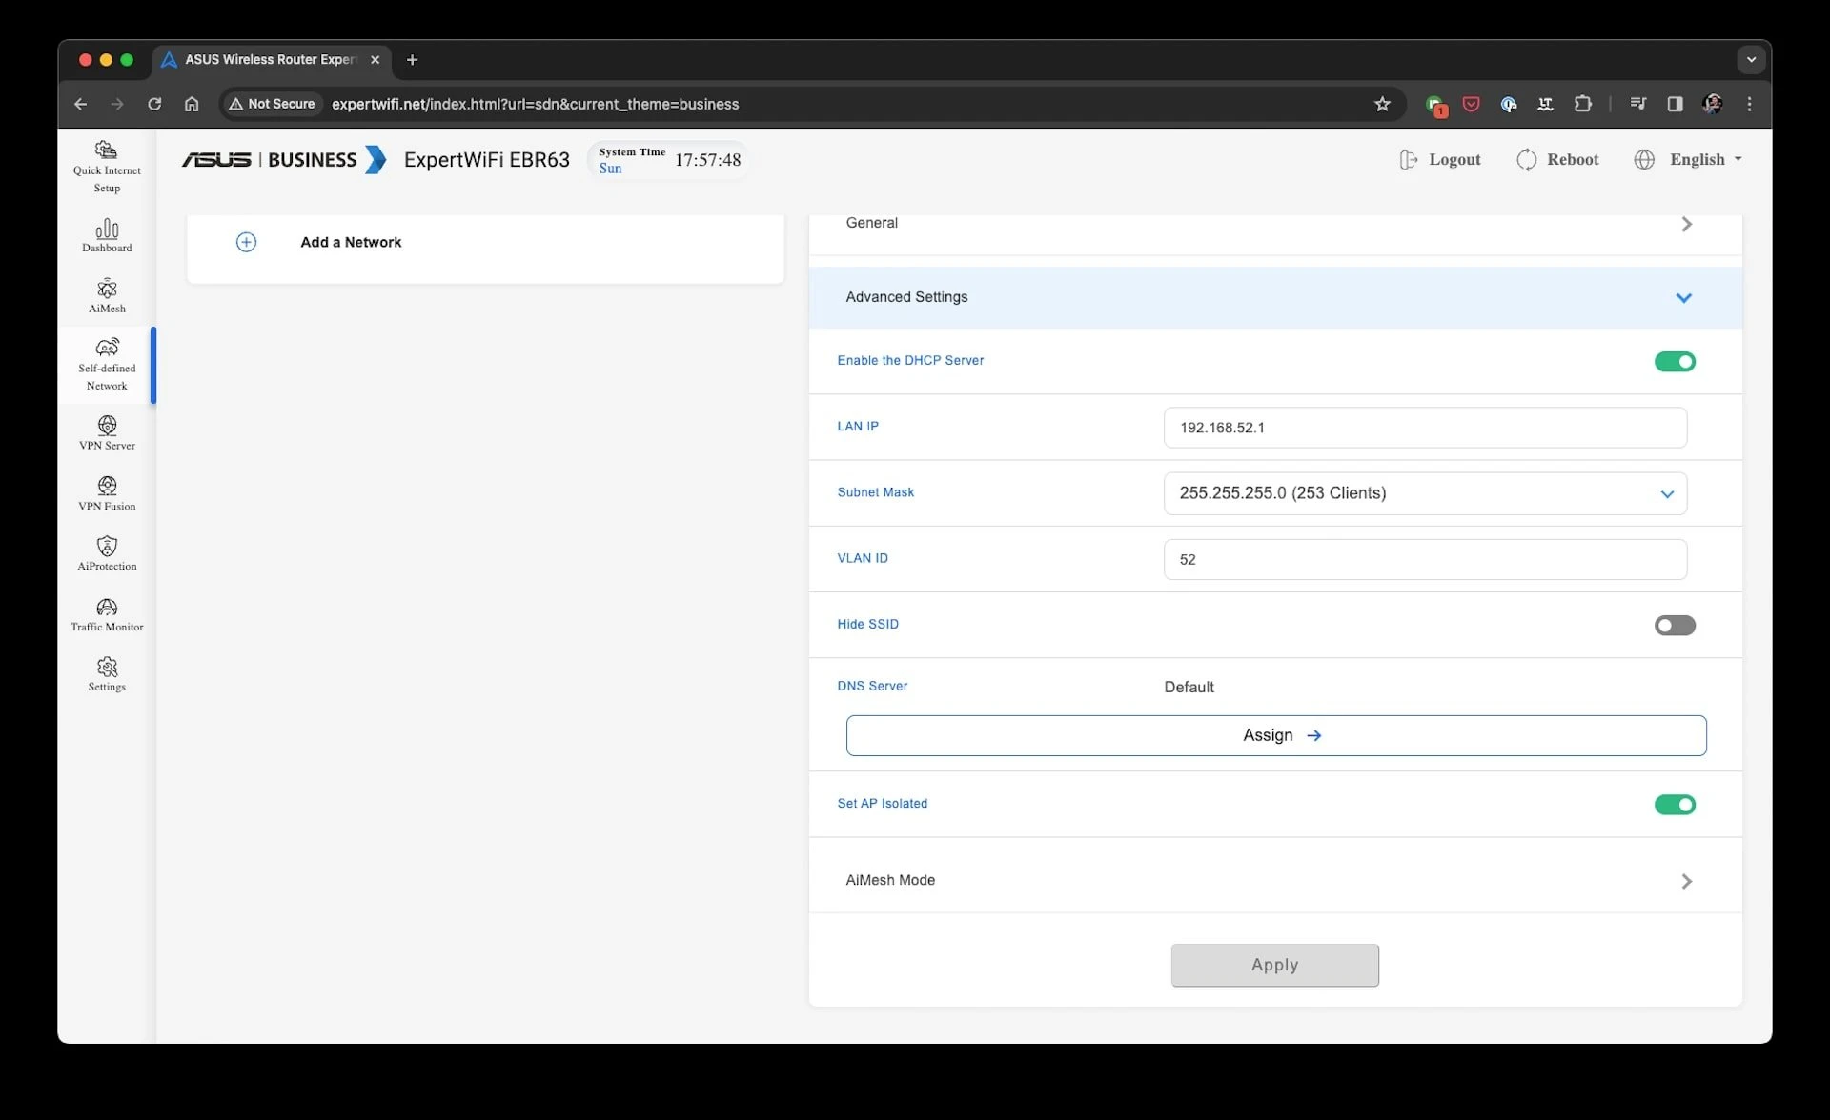
Task: Click the Set AP Isolated label
Action: pyautogui.click(x=882, y=803)
